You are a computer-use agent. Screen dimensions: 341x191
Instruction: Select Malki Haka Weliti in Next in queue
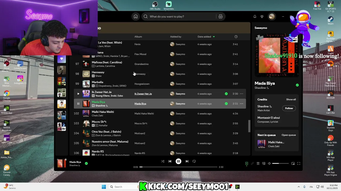(277, 144)
